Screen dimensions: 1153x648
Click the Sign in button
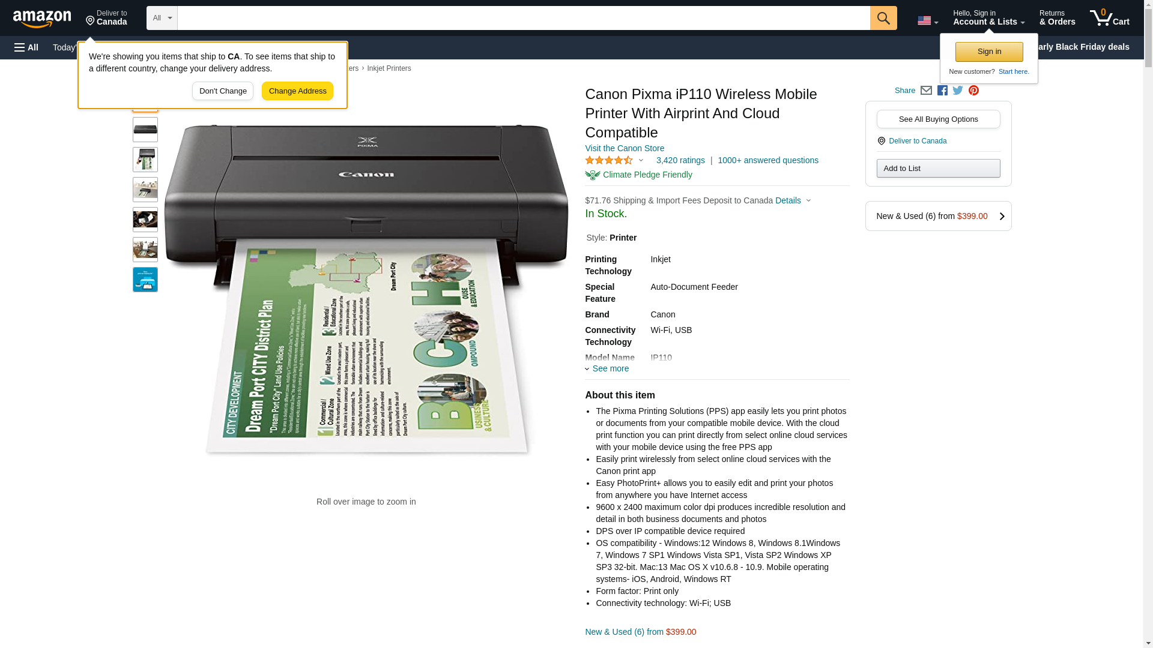[x=989, y=52]
